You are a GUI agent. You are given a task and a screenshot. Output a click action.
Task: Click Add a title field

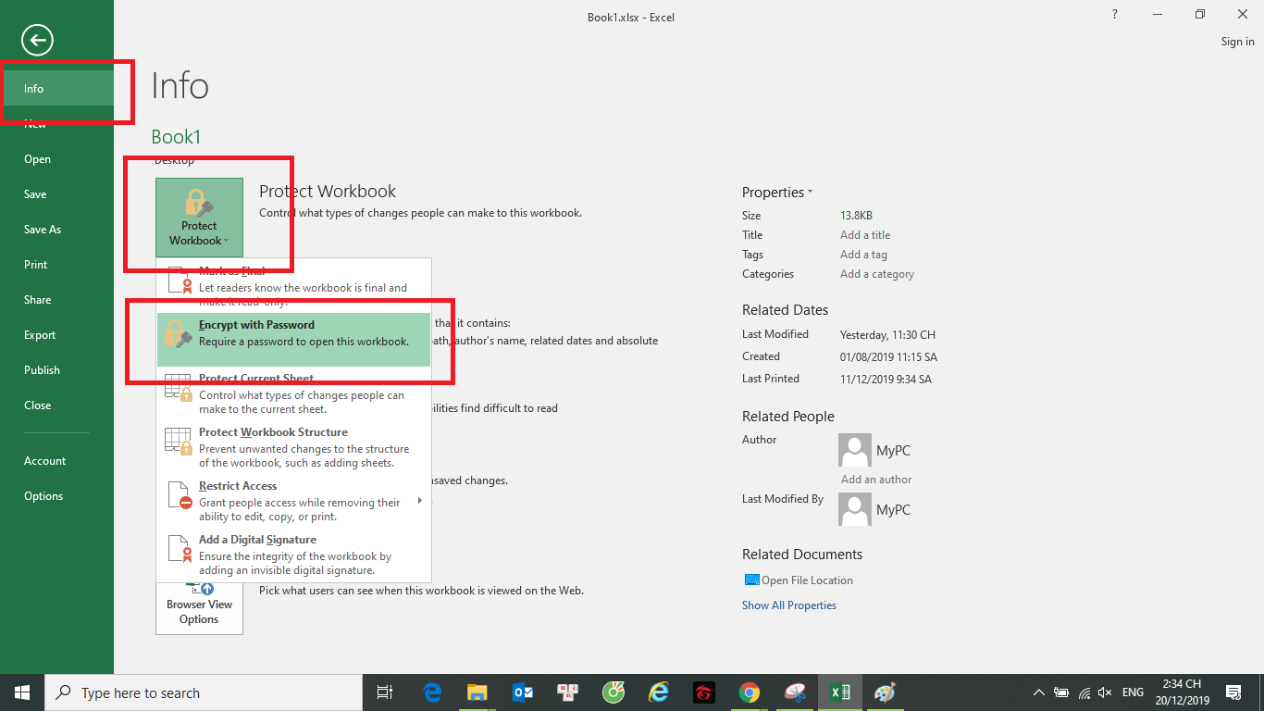(865, 235)
